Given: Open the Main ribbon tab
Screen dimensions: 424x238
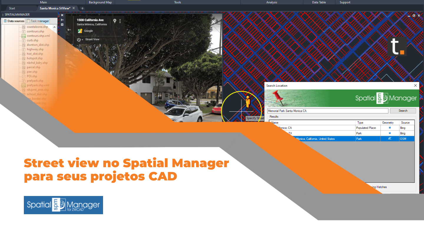Looking at the screenshot, I should [x=43, y=2].
